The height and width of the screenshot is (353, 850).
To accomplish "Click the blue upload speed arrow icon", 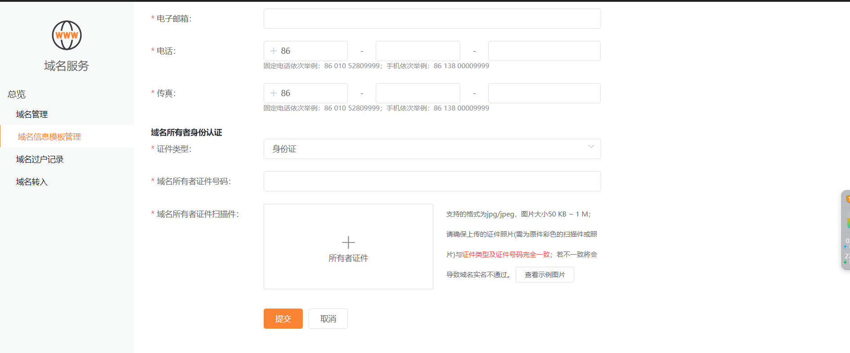I will [845, 247].
